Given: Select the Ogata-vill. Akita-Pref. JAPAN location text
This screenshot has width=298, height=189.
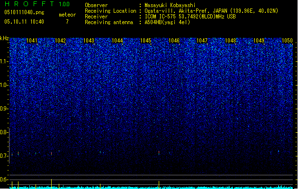Looking at the screenshot, I should click(211, 11).
